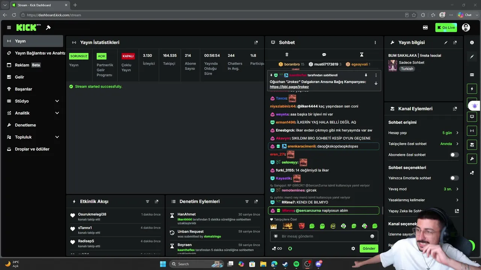Unpin the pinned chat message
Image resolution: width=481 pixels, height=270 pixels.
pos(366,75)
